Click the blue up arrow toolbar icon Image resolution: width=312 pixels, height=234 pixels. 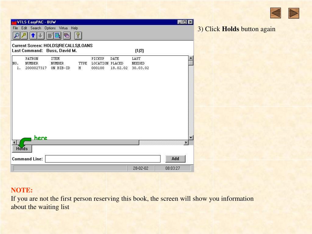point(33,36)
